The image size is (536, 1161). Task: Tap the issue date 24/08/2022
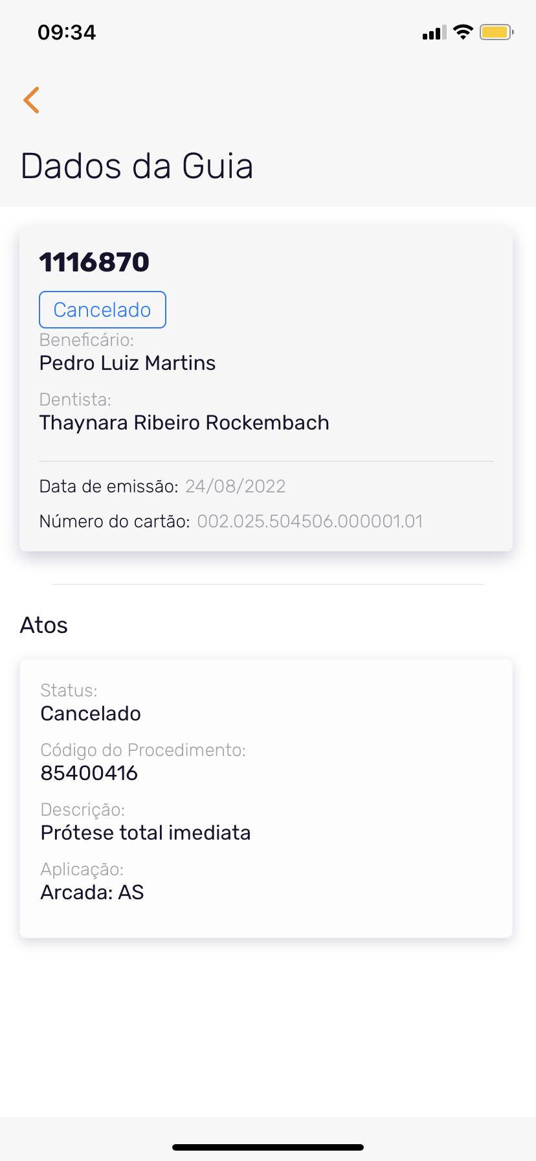[236, 487]
